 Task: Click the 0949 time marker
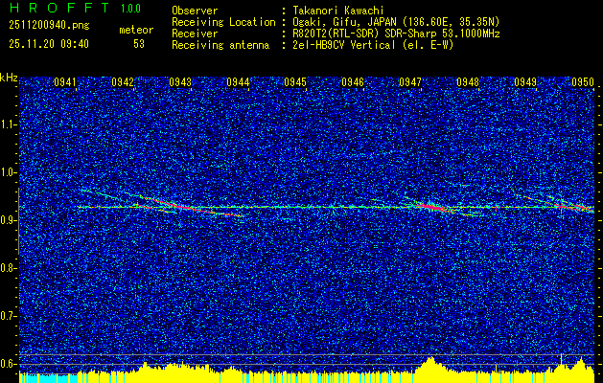pyautogui.click(x=525, y=82)
